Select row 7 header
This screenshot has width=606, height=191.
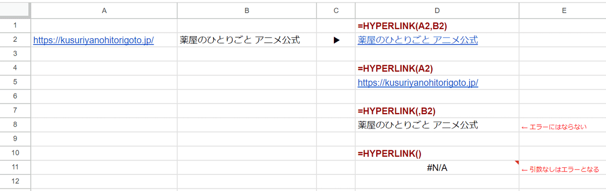pyautogui.click(x=16, y=111)
